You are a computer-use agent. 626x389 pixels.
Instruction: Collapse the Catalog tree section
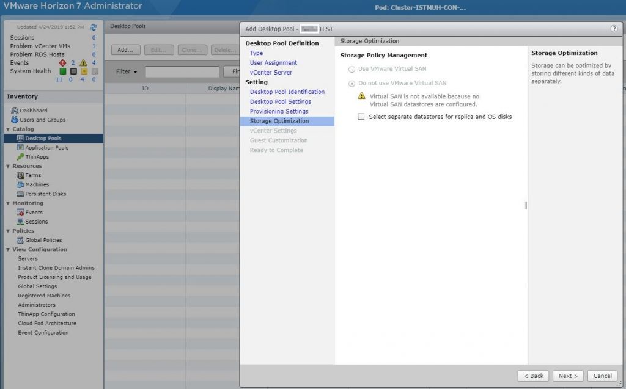tap(8, 129)
